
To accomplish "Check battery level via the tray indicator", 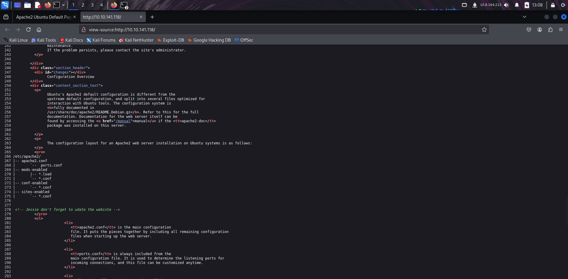I will pyautogui.click(x=527, y=5).
